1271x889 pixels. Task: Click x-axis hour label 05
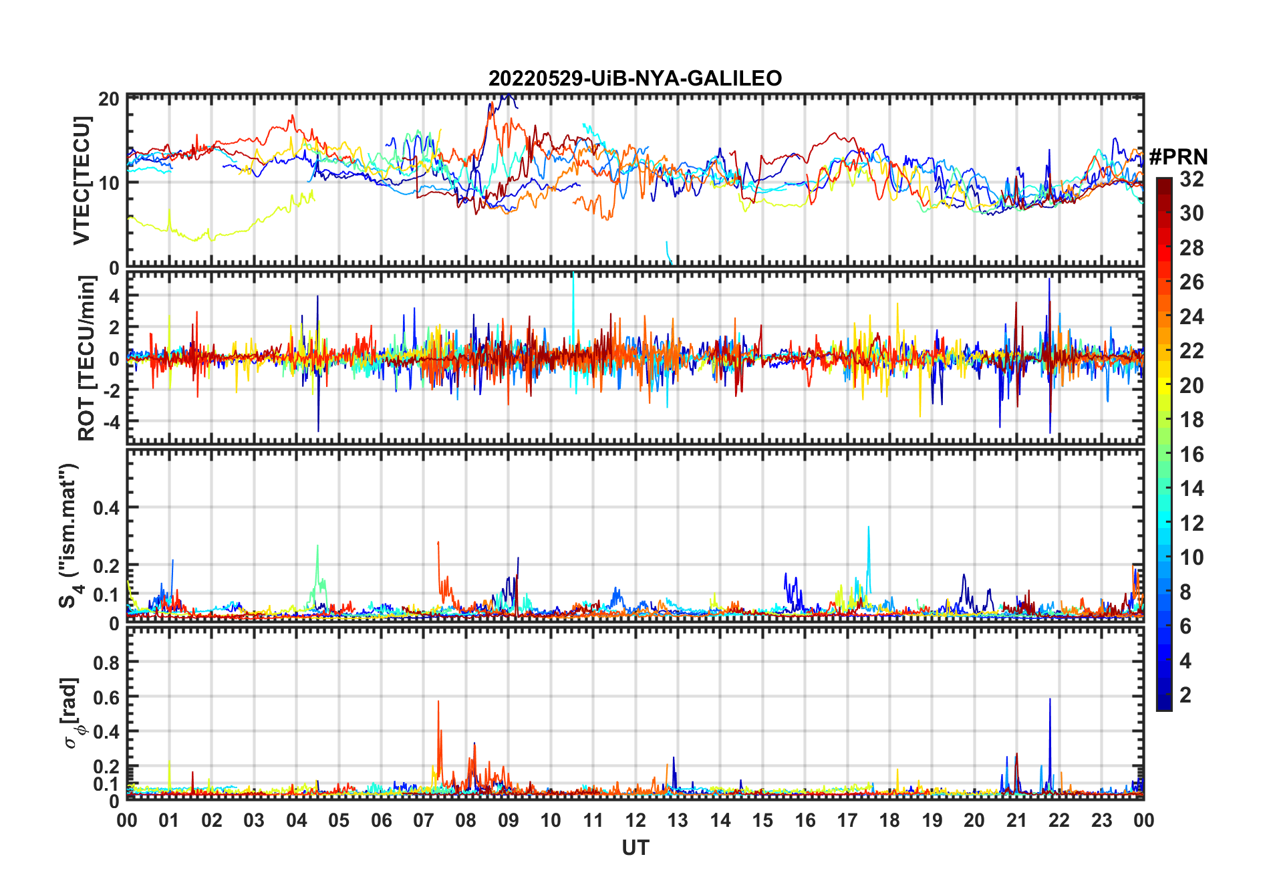[x=339, y=821]
